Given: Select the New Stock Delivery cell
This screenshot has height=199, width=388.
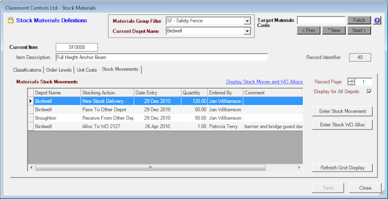Looking at the screenshot, I should (x=108, y=101).
